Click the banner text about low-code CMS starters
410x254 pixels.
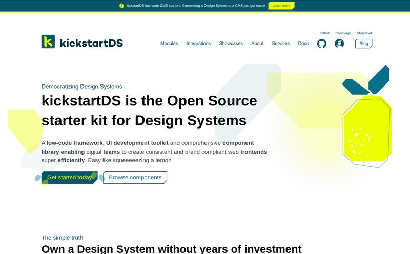pyautogui.click(x=196, y=6)
